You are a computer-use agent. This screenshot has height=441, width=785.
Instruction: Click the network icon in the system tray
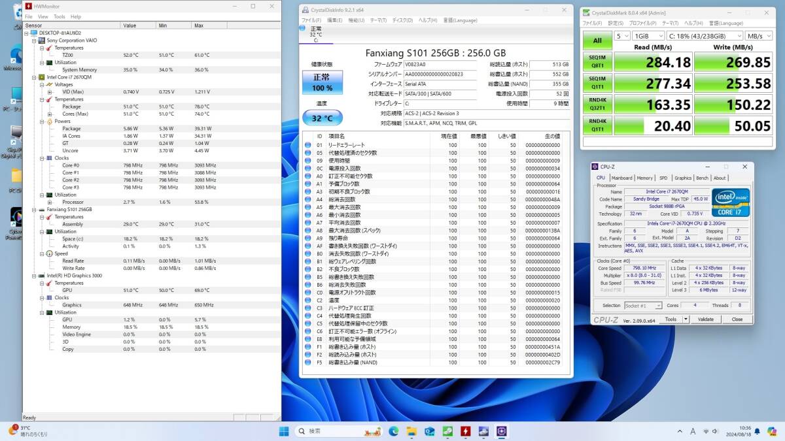pyautogui.click(x=706, y=431)
